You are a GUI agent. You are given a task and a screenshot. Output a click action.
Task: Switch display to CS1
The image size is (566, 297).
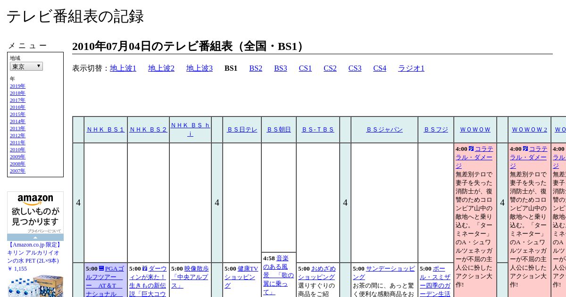pos(305,68)
